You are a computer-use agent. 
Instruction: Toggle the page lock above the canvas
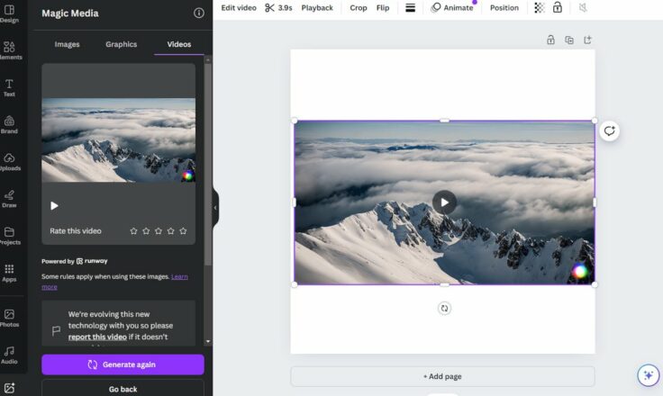pos(550,40)
